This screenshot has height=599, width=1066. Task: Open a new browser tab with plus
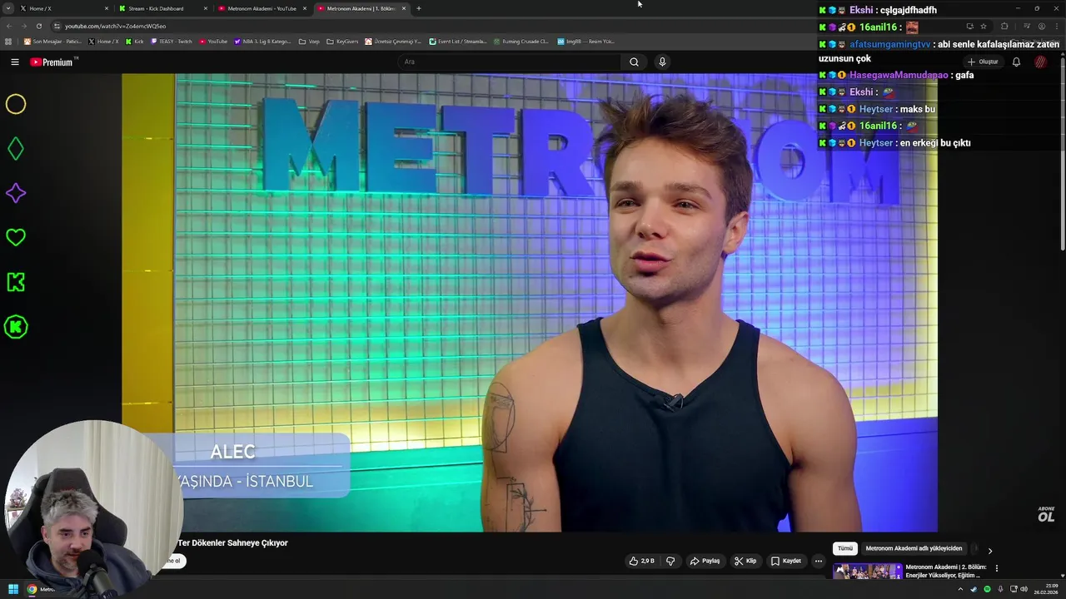(418, 8)
